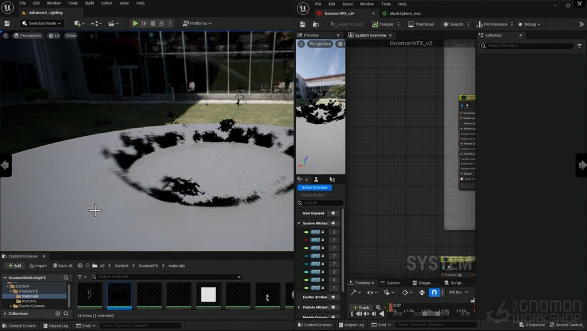Open the cinematics clapperboard menu
The width and height of the screenshot is (587, 331).
113,23
